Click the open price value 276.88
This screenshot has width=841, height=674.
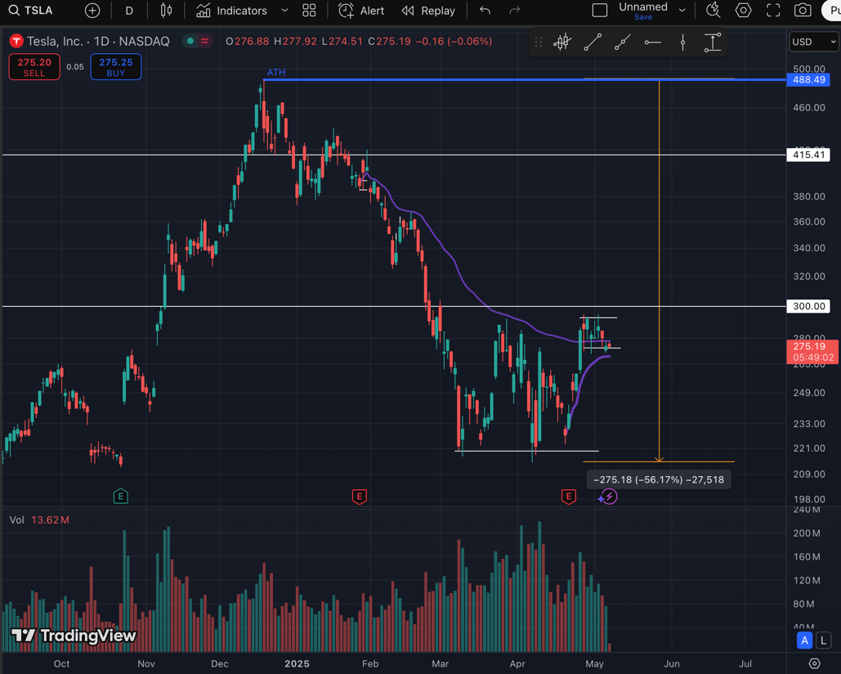pos(252,42)
